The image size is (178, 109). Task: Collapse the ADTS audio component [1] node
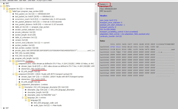tap(13, 74)
